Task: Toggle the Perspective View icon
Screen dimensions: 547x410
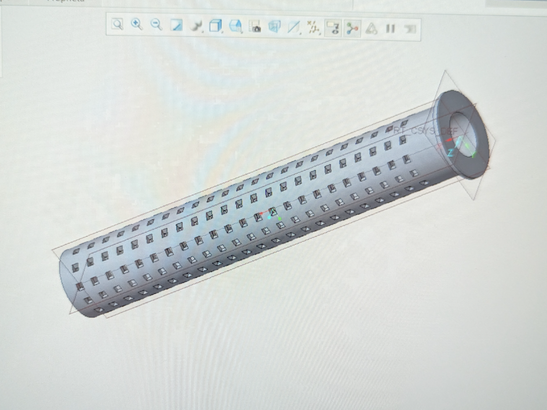Action: 275,27
